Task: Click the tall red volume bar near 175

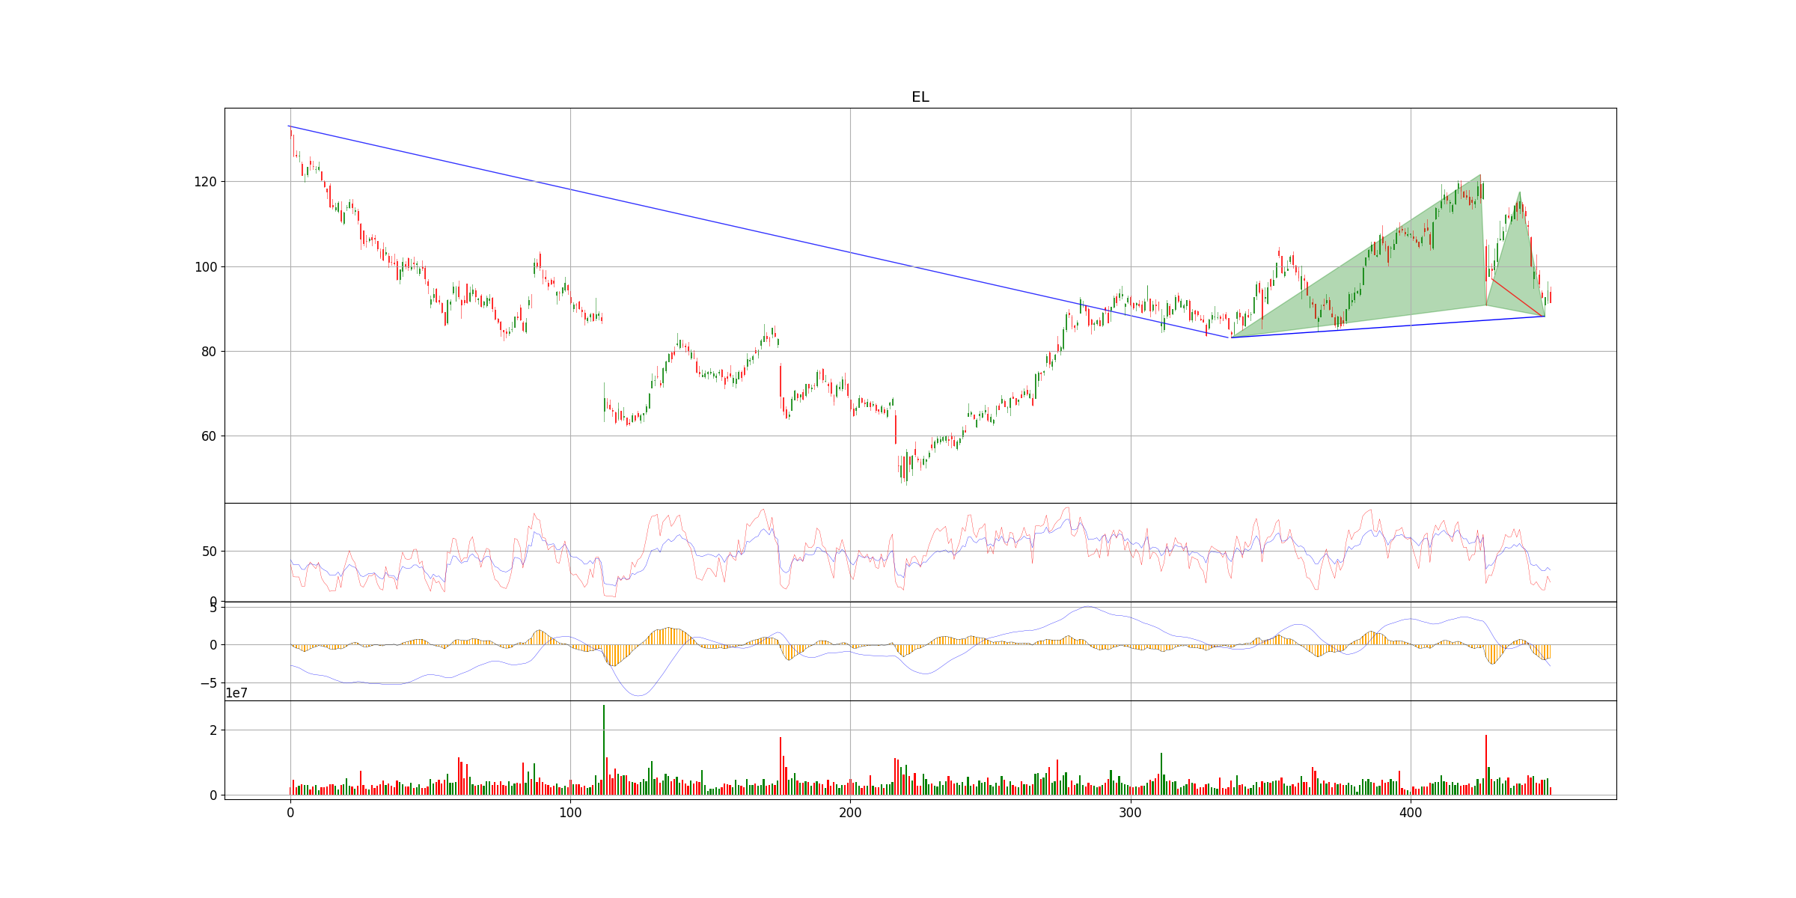Action: click(x=781, y=765)
